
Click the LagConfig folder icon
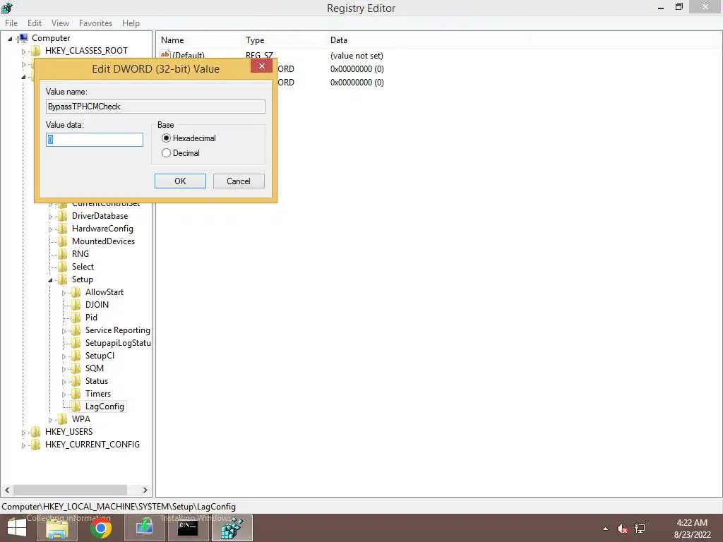pyautogui.click(x=76, y=406)
